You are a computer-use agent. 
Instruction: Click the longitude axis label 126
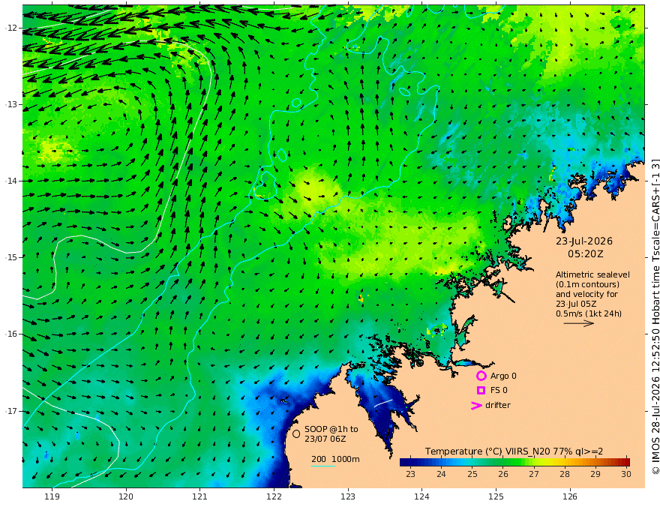(570, 497)
